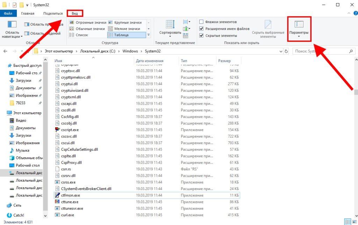
Task: Select the Вид ribbon tab
Action: [75, 13]
